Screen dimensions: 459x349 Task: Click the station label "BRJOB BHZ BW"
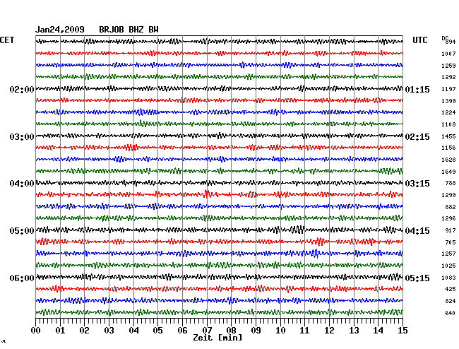pos(129,30)
